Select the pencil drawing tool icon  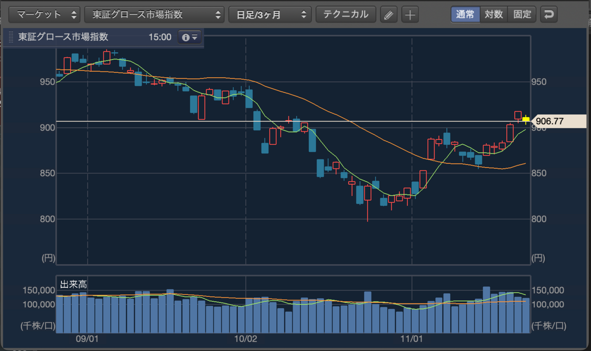click(389, 15)
